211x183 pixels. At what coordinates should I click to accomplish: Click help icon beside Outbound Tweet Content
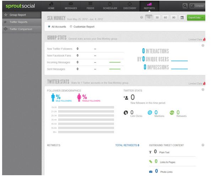(x=203, y=145)
